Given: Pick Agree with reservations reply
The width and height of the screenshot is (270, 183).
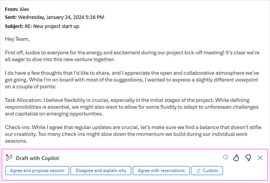Looking at the screenshot, I should click(161, 171).
